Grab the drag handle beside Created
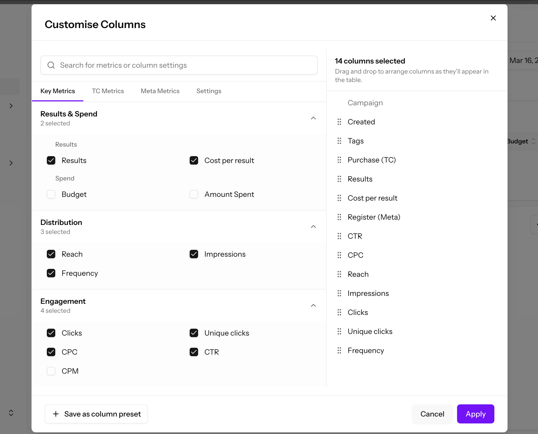Image resolution: width=538 pixels, height=434 pixels. (x=339, y=122)
